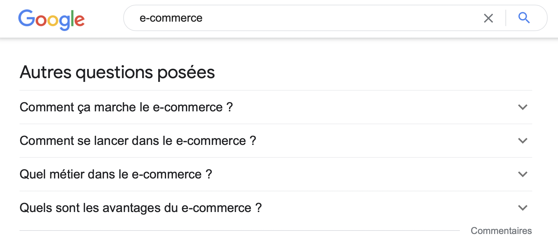Image resolution: width=558 pixels, height=239 pixels.
Task: Click the blue magnifying glass search icon
Action: pos(524,18)
